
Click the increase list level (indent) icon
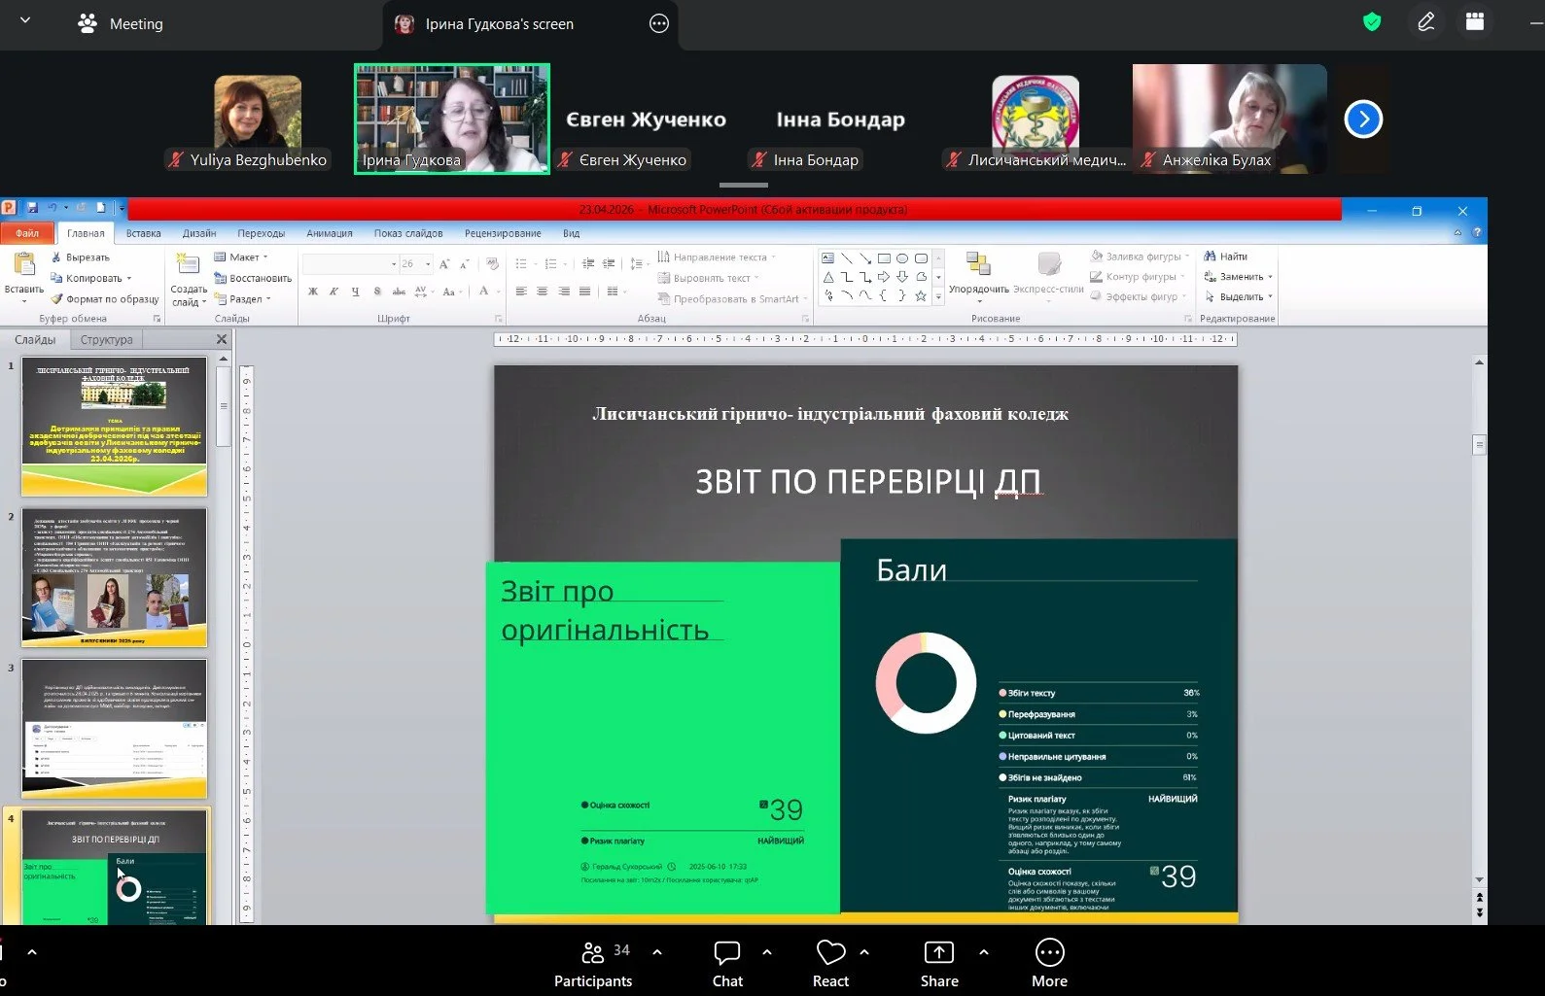(x=609, y=263)
